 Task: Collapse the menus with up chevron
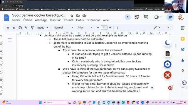pos(169,28)
